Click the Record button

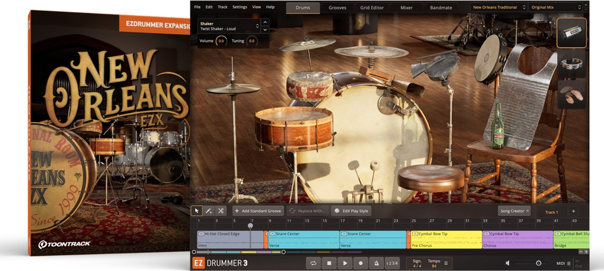coord(360,263)
